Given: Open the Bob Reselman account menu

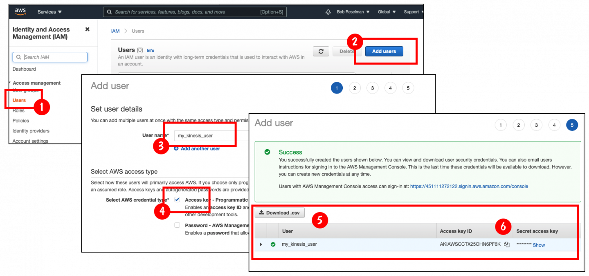Looking at the screenshot, I should [x=353, y=12].
